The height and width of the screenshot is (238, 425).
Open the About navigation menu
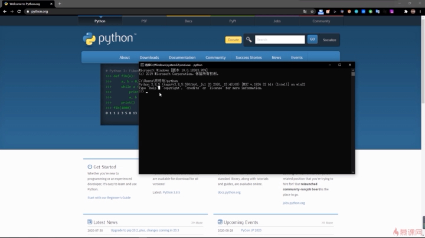tap(125, 57)
